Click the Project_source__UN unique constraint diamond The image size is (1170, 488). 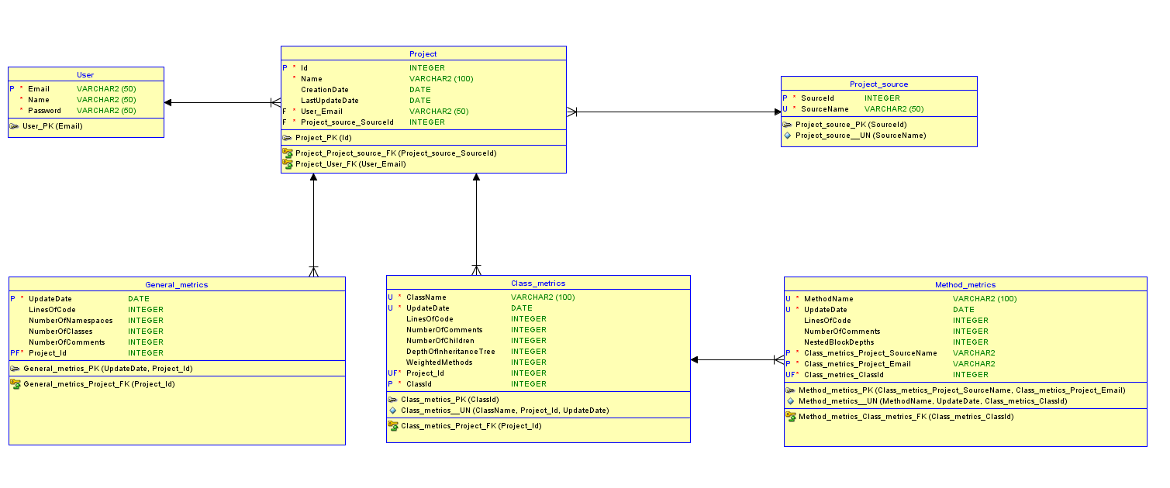click(787, 135)
